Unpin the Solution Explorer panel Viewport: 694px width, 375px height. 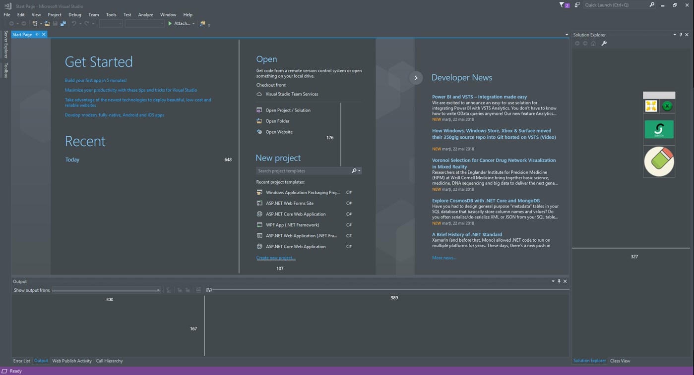point(680,34)
